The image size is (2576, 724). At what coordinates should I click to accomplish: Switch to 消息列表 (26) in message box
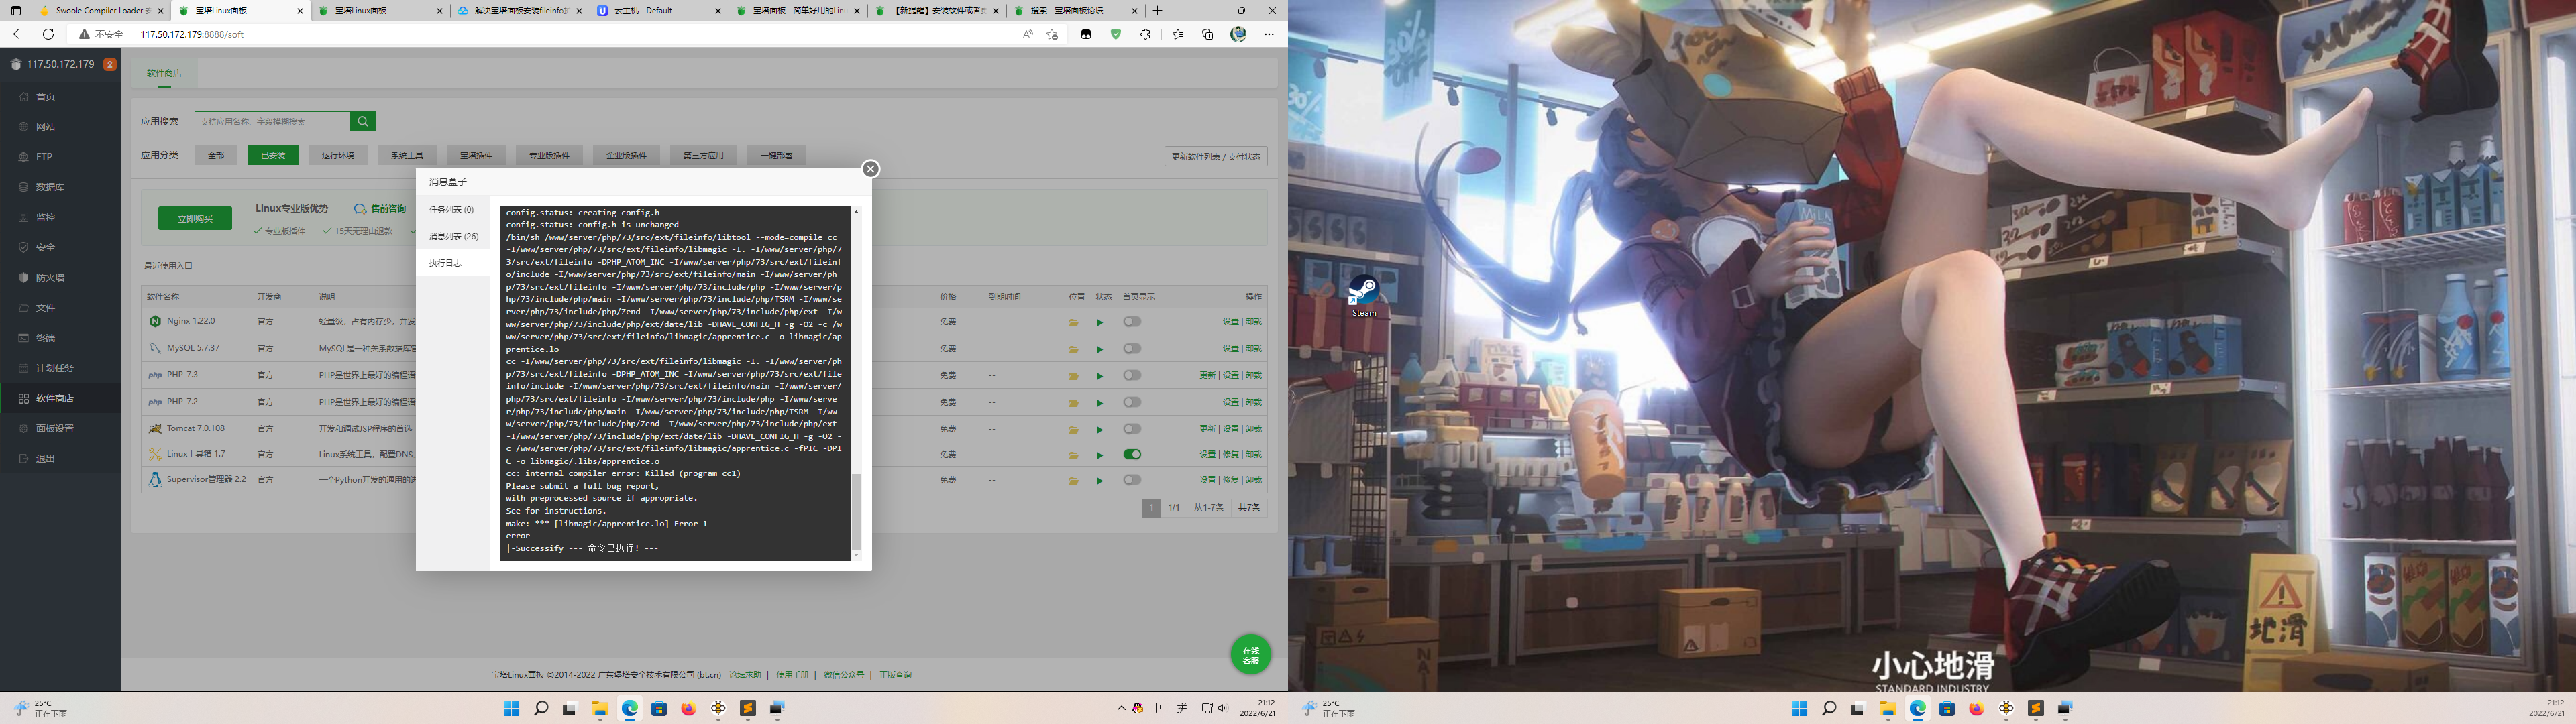[453, 237]
